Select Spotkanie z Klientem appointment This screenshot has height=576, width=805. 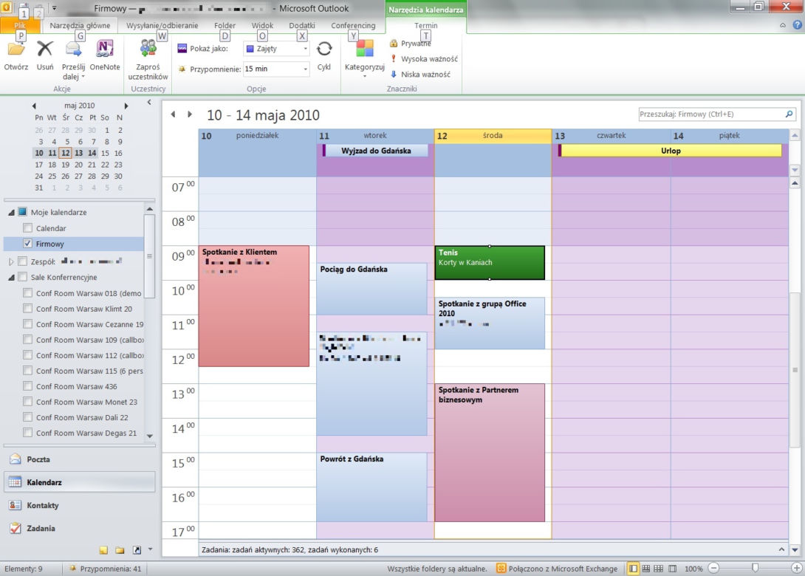tap(254, 306)
